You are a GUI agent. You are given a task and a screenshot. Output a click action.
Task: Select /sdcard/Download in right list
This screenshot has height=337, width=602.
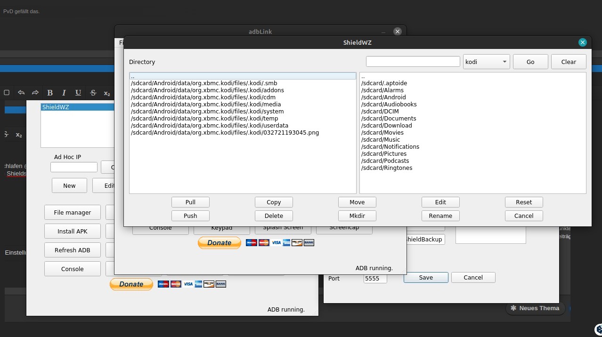pyautogui.click(x=472, y=126)
